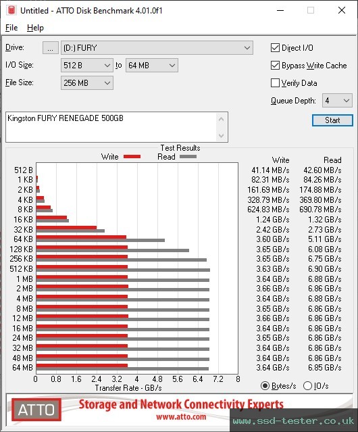Click the 16 KB row write value 1.24 GB/s
Screen dimensions: 358x432
coord(273,220)
